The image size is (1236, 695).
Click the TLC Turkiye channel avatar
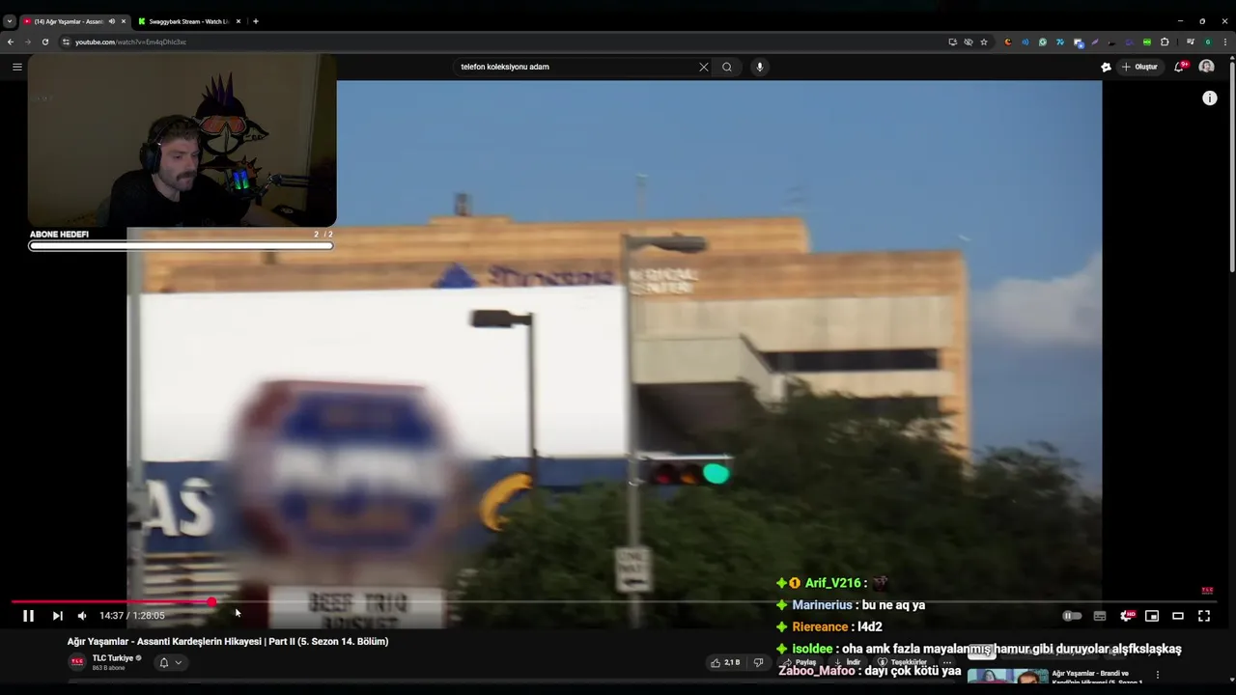pos(77,662)
